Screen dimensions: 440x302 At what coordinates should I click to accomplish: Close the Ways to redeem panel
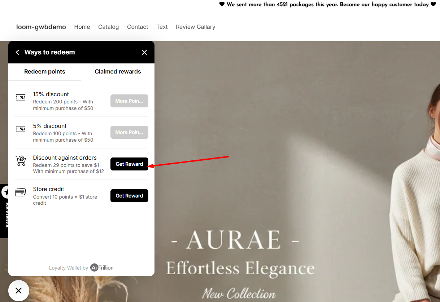tap(144, 52)
